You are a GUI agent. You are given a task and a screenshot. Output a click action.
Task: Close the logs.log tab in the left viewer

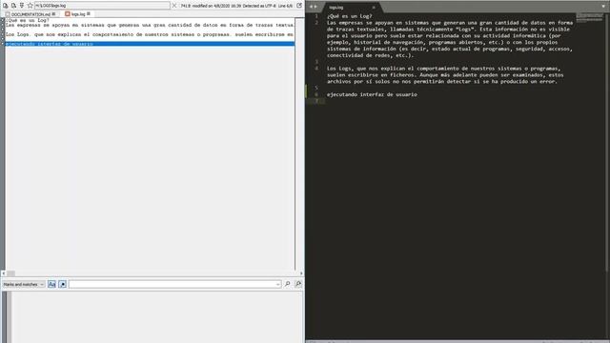(89, 13)
